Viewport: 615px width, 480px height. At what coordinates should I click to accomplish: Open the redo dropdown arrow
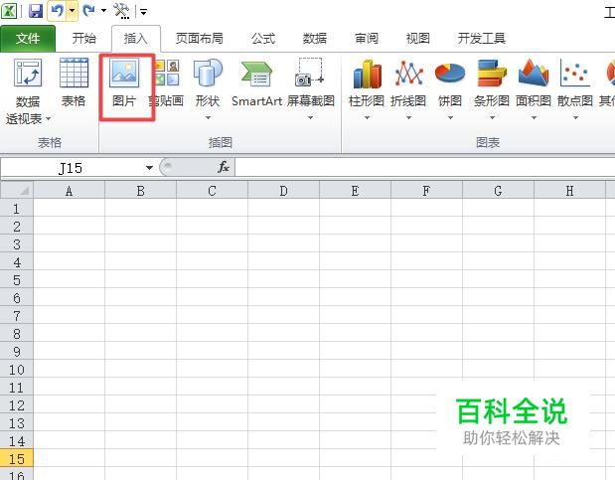pyautogui.click(x=104, y=11)
